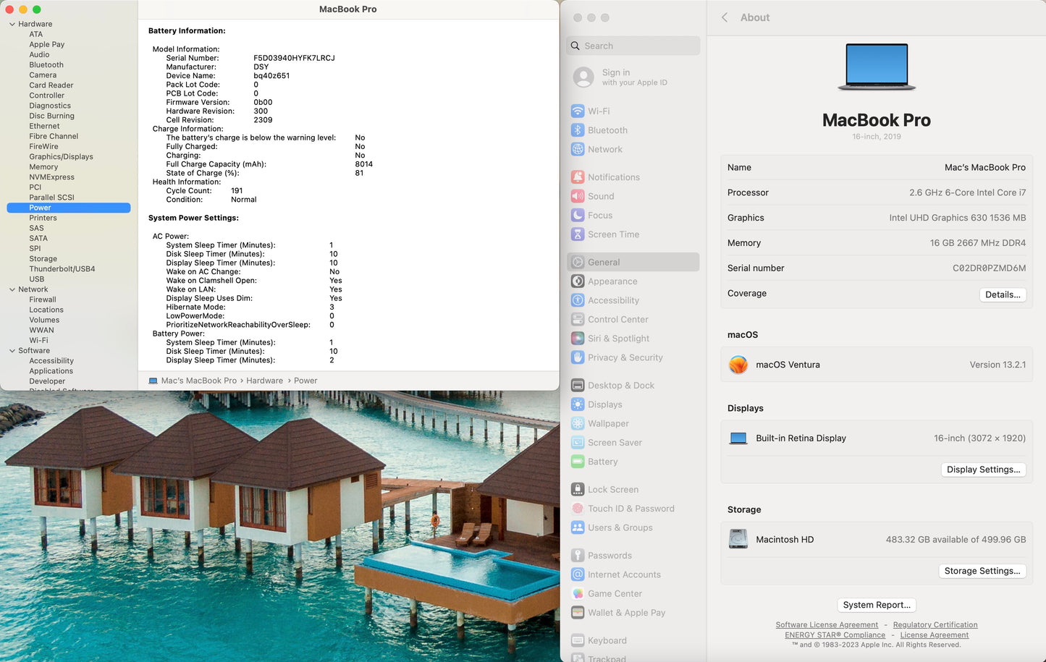Open Privacy & Security settings pane
Image resolution: width=1046 pixels, height=662 pixels.
click(625, 357)
